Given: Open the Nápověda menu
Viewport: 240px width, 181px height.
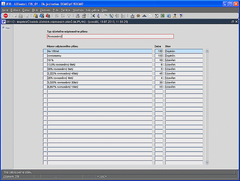Looking at the screenshot, I should point(92,10).
